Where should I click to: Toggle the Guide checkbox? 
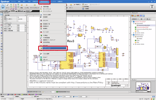tap(74, 97)
